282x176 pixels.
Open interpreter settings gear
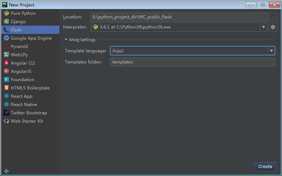tap(273, 27)
